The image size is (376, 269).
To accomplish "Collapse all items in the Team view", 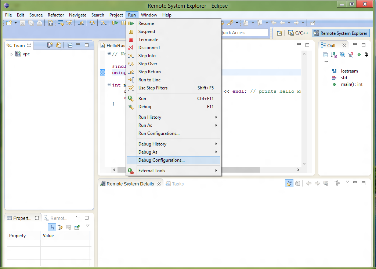I will coord(70,45).
